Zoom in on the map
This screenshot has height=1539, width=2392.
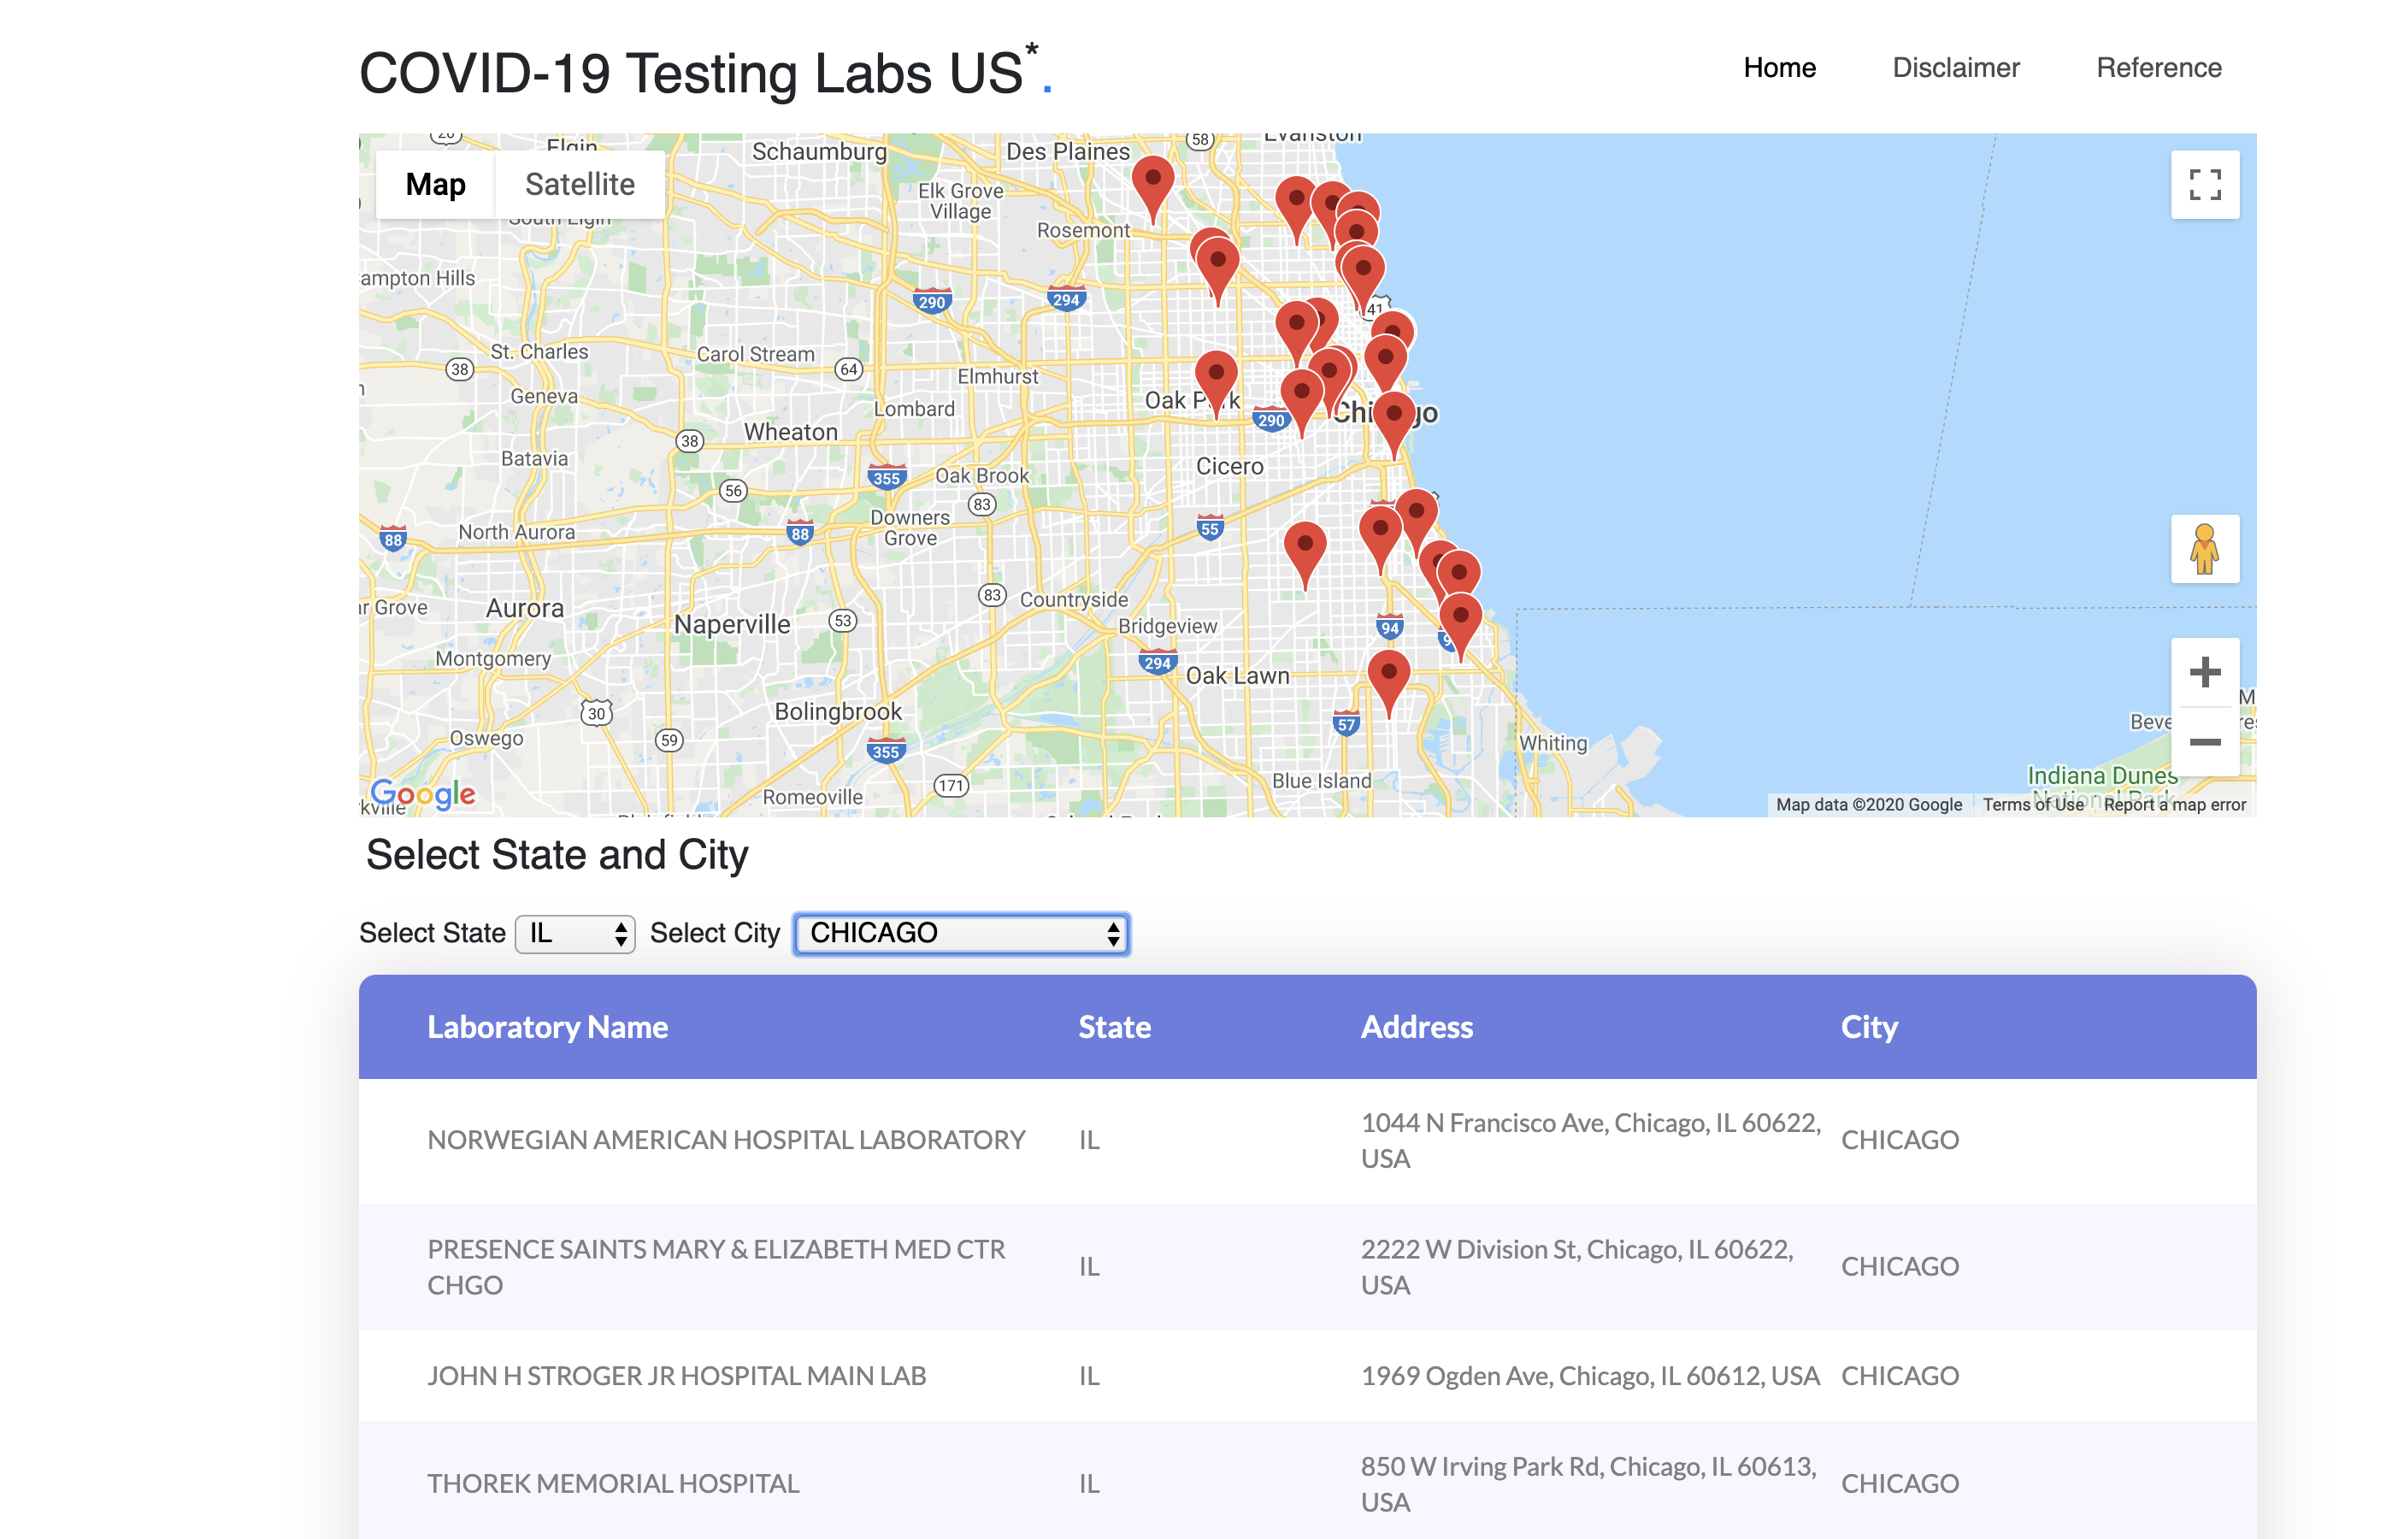2203,671
